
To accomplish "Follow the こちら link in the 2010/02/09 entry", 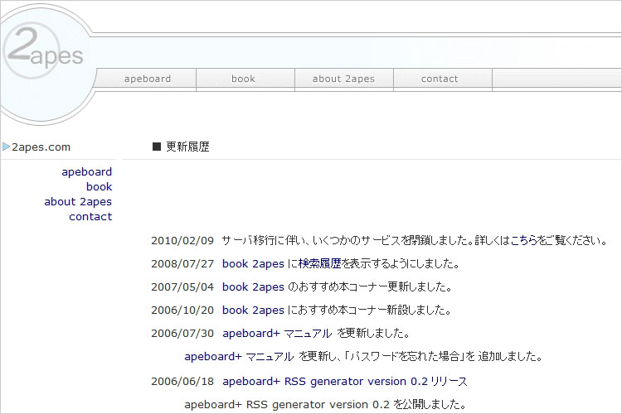I will coord(522,241).
